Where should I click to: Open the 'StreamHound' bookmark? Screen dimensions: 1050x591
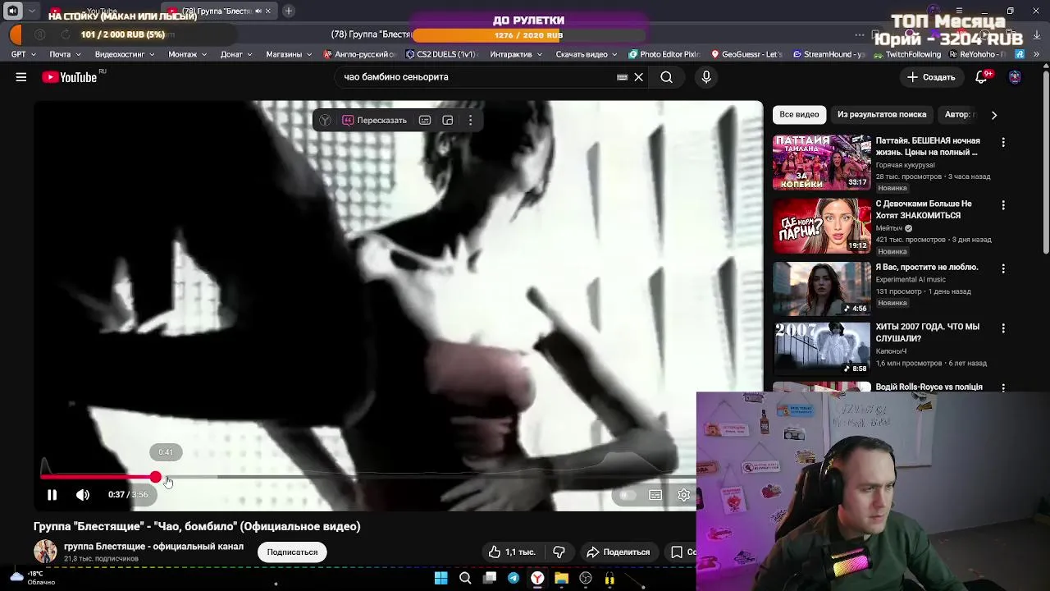coord(829,54)
